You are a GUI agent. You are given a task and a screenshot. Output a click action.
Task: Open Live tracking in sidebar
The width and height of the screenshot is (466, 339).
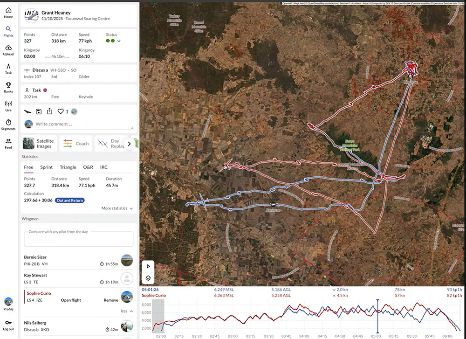pyautogui.click(x=8, y=106)
